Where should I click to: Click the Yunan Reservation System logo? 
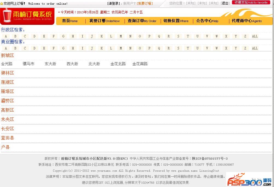[27, 16]
